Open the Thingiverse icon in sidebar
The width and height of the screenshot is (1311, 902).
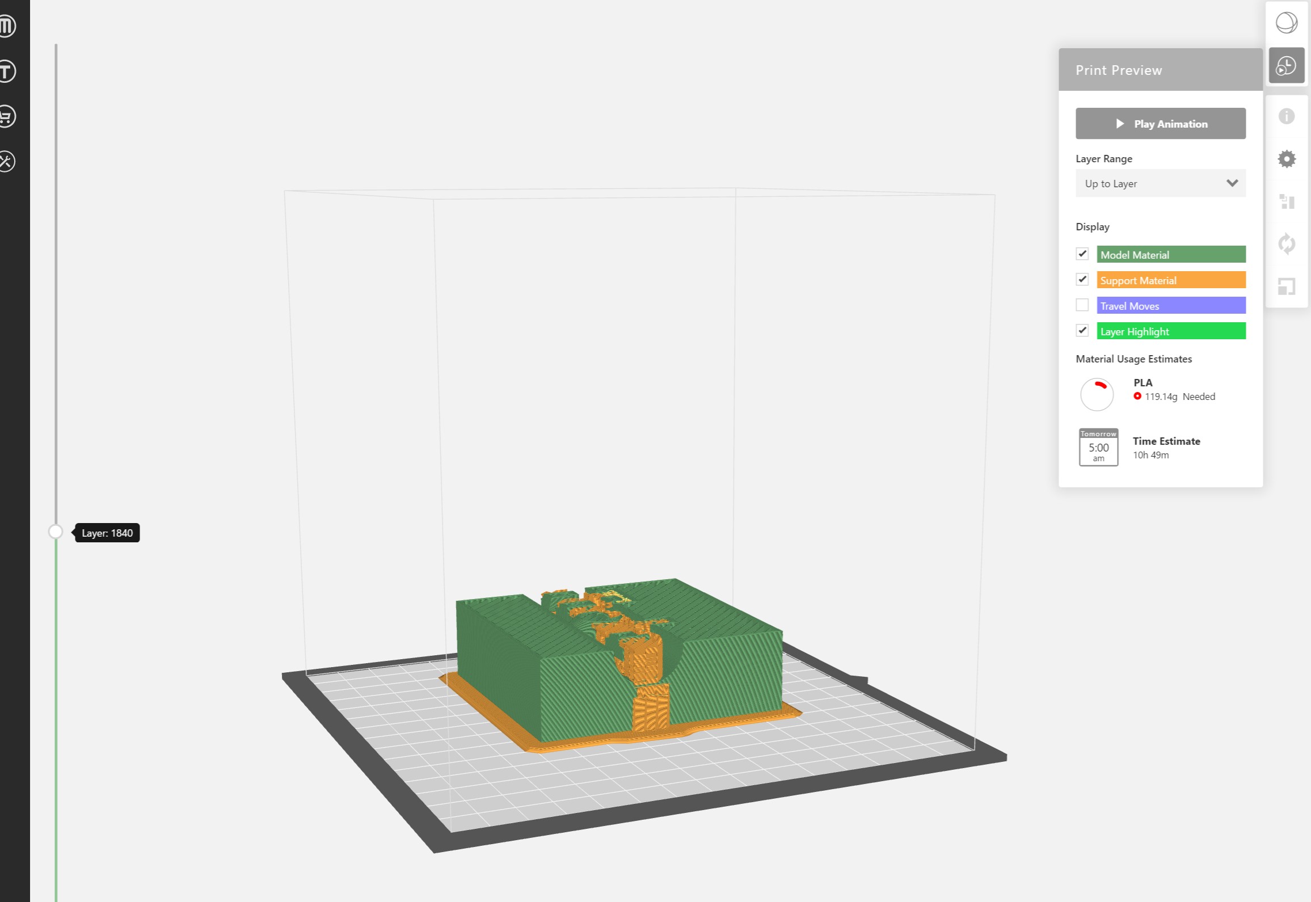coord(7,71)
